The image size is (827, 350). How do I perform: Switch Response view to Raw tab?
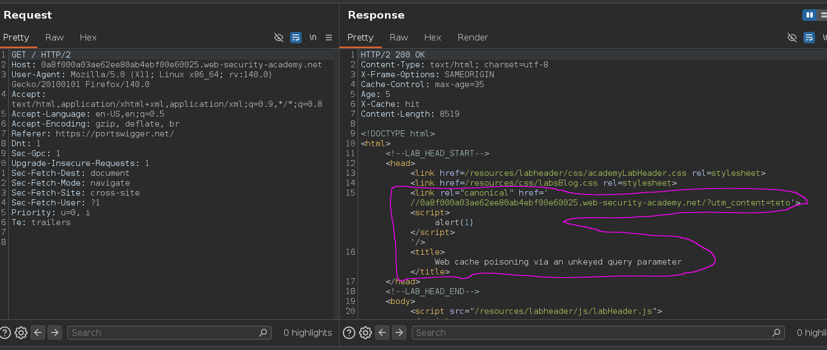click(x=399, y=37)
